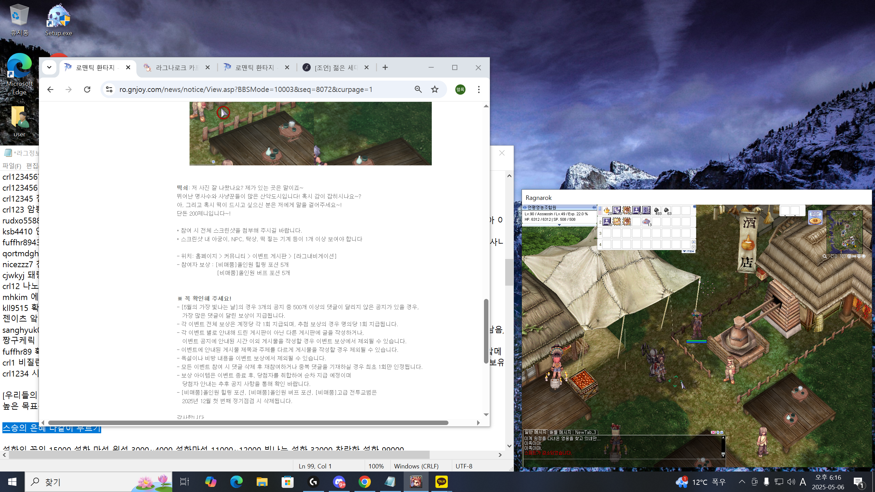Screen dimensions: 875x492
Task: Click hotkey bar scroll-down arrow button
Action: coord(694,247)
